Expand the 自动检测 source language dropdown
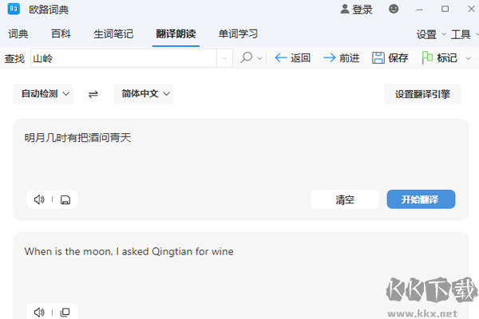This screenshot has height=319, width=479. (43, 94)
